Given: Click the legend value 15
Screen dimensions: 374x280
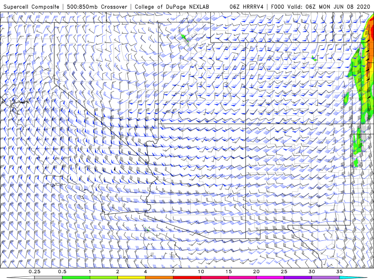Looking at the screenshot, I should coord(229,272).
